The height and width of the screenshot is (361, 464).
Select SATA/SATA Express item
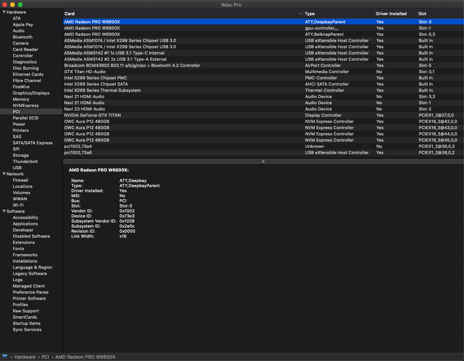pyautogui.click(x=33, y=142)
